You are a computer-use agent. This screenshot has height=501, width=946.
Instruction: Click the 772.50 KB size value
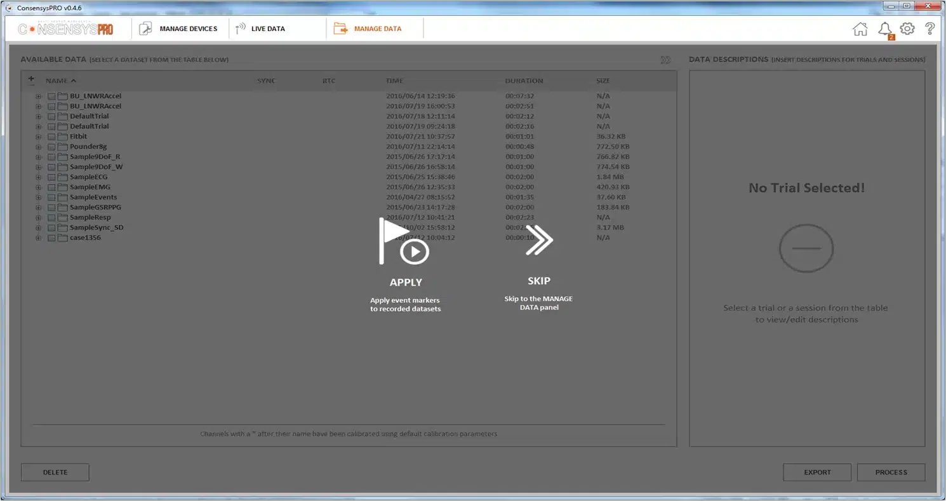[613, 147]
